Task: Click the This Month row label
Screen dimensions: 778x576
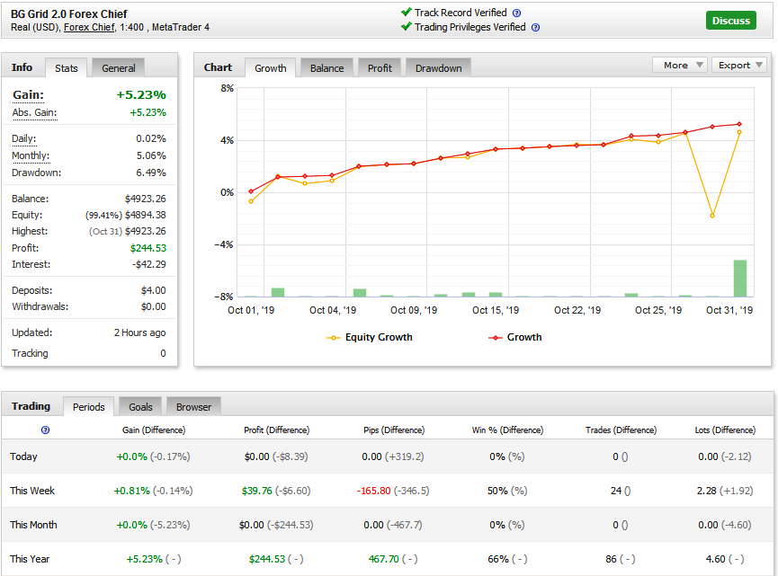Action: (33, 525)
